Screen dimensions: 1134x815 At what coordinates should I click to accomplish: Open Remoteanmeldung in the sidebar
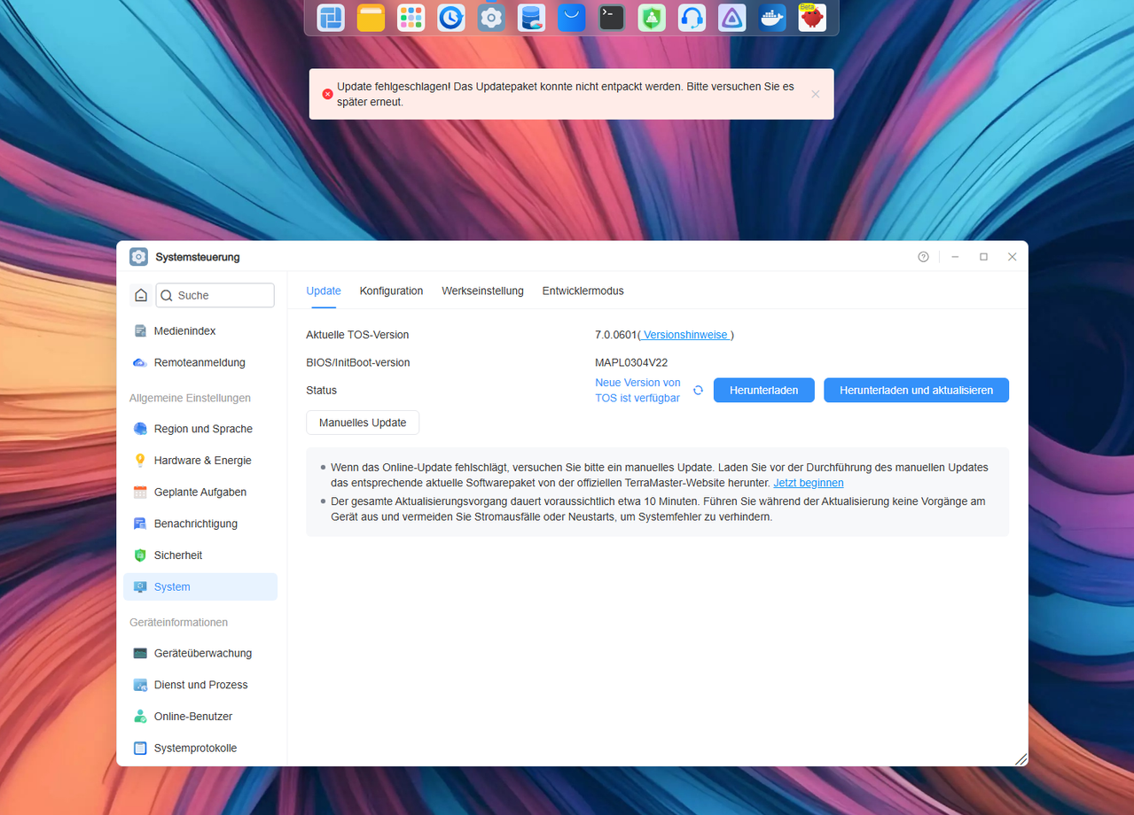(x=200, y=362)
